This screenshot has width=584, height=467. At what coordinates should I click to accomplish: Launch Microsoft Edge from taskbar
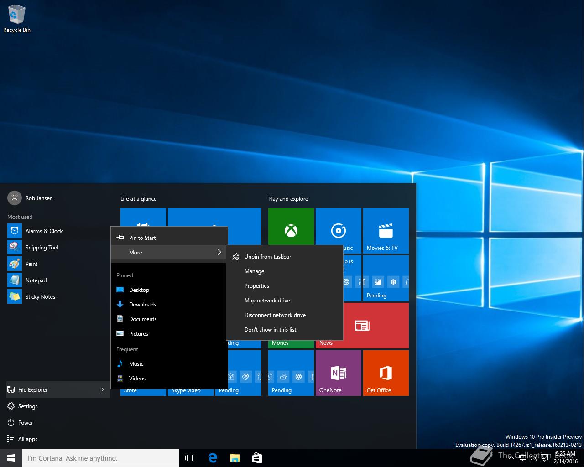pyautogui.click(x=212, y=458)
